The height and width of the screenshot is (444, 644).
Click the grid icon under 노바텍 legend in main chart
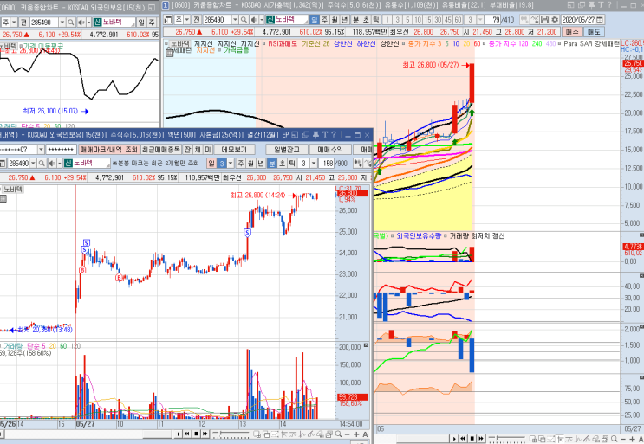170,52
